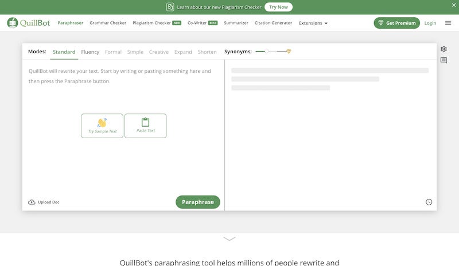Select the Fluency mode tab
The height and width of the screenshot is (266, 459).
tap(90, 52)
